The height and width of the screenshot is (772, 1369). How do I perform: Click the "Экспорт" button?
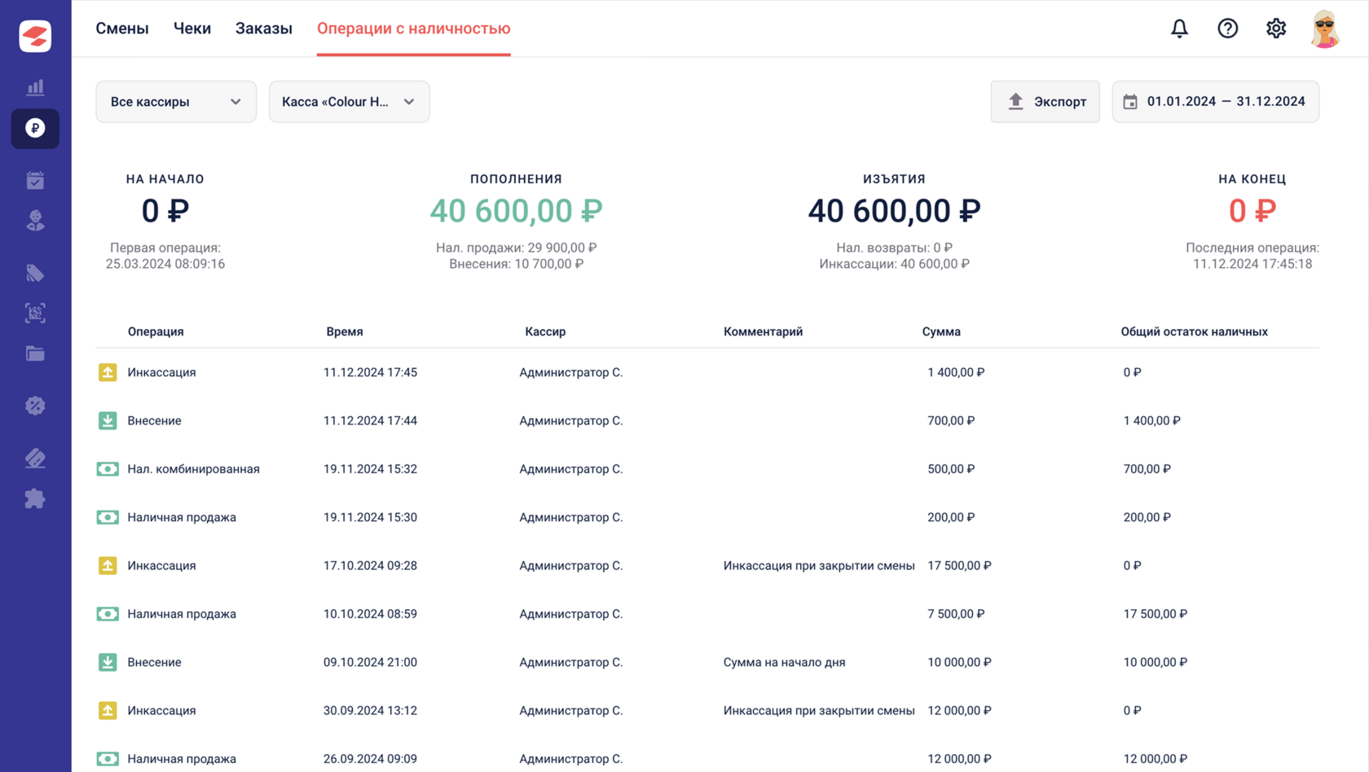pyautogui.click(x=1045, y=102)
